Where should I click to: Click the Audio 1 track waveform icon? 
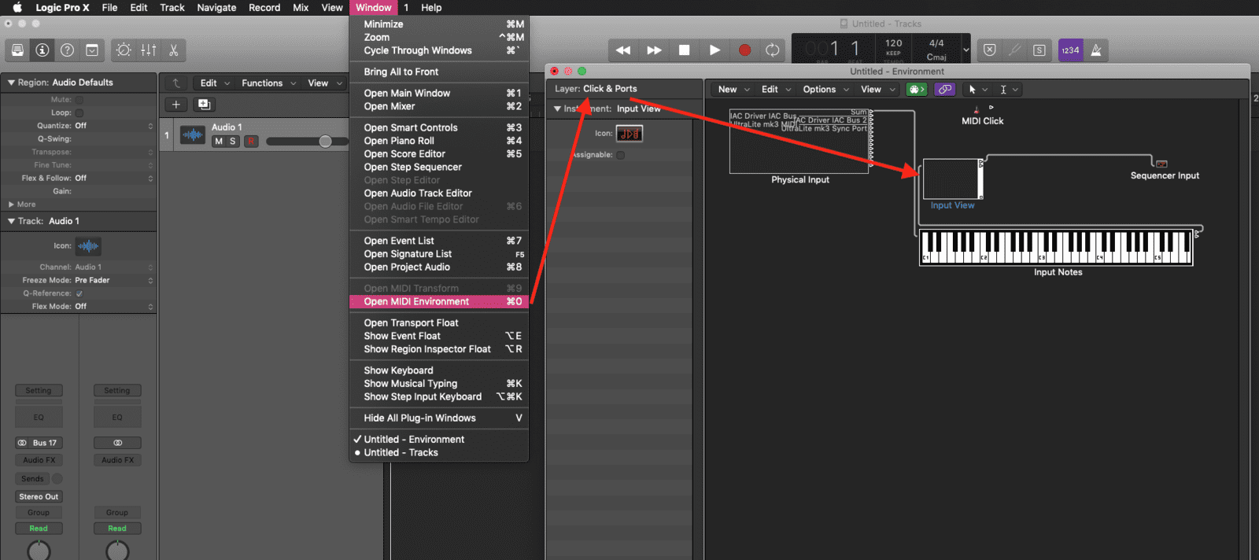pyautogui.click(x=193, y=134)
